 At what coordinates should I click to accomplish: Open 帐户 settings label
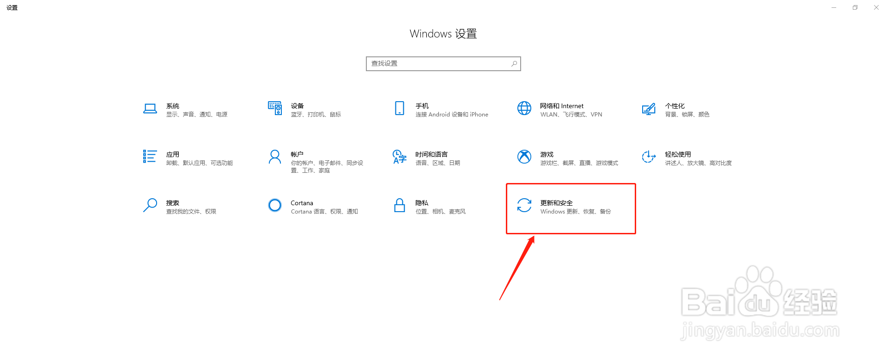297,154
